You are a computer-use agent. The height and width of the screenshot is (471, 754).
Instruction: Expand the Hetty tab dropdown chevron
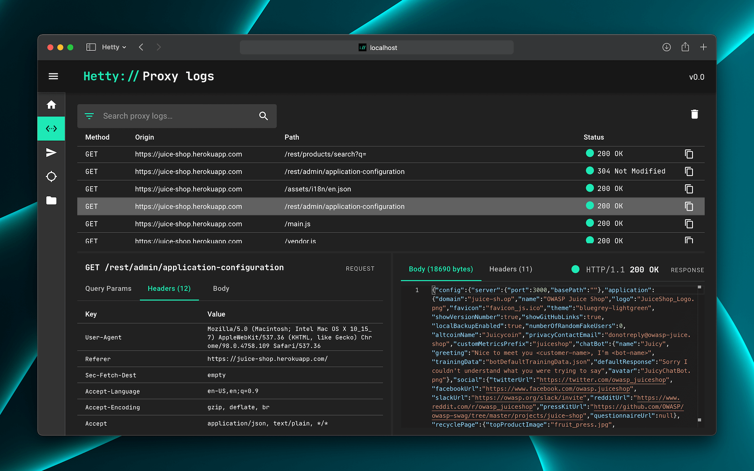[125, 47]
